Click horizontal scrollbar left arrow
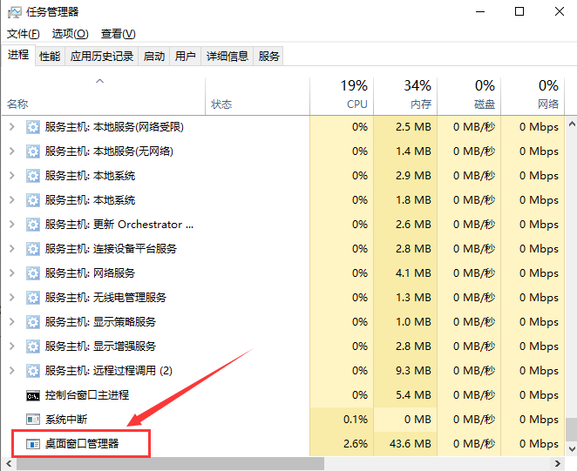 pos(9,464)
